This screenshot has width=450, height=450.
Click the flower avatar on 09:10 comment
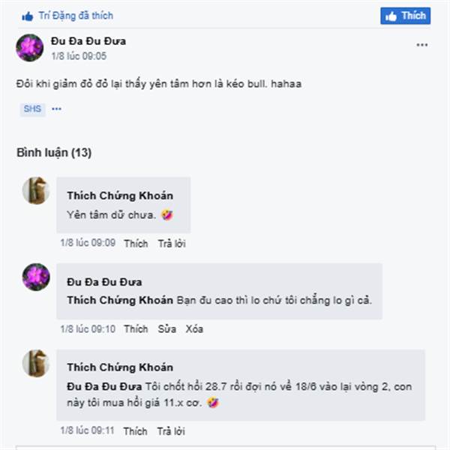coord(36,277)
